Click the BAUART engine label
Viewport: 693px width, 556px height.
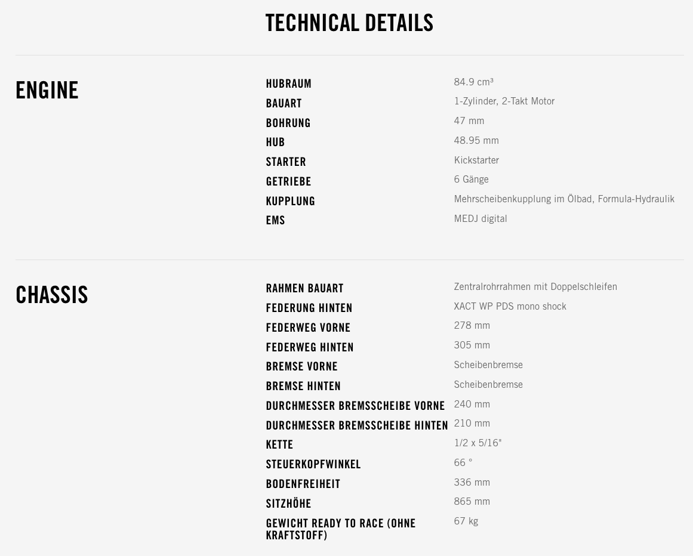(x=284, y=104)
